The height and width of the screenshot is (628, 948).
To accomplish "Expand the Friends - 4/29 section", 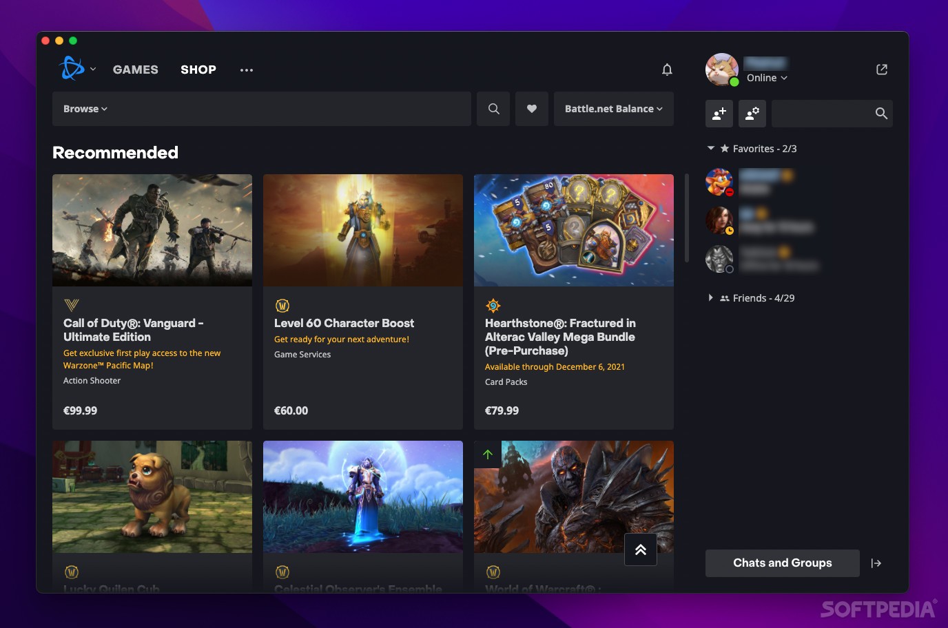I will pyautogui.click(x=710, y=297).
